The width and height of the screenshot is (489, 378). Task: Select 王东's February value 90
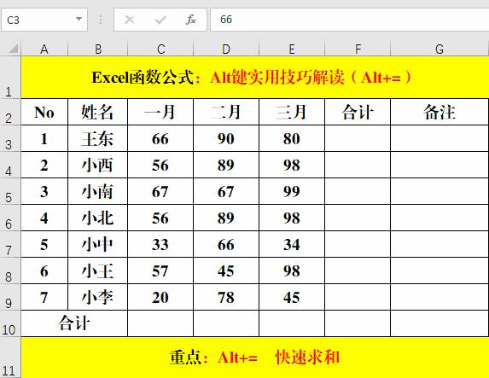(x=226, y=138)
